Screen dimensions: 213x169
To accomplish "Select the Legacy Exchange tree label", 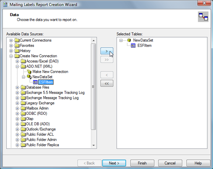I will [x=40, y=103].
